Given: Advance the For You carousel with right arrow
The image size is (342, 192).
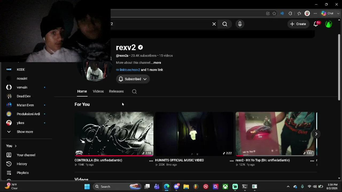Looking at the screenshot, I should tap(316, 134).
